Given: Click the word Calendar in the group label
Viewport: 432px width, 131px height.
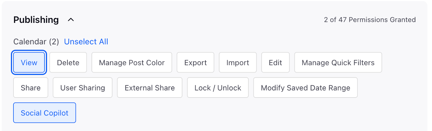Looking at the screenshot, I should click(x=30, y=42).
